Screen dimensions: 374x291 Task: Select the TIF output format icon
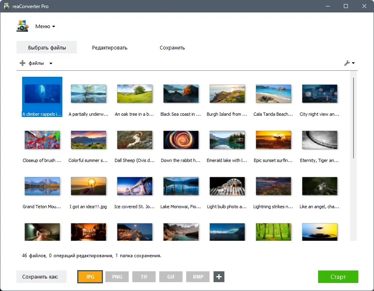tap(144, 277)
